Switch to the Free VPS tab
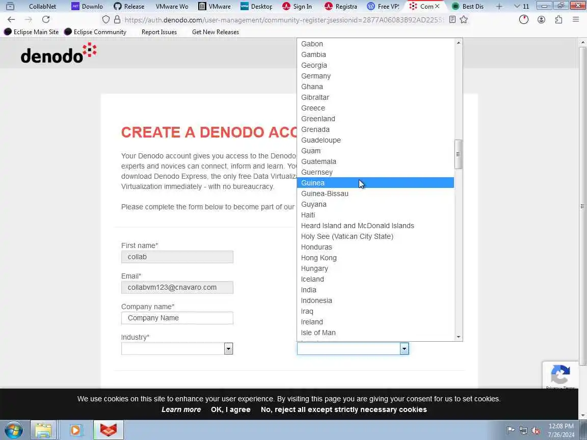 pyautogui.click(x=383, y=6)
